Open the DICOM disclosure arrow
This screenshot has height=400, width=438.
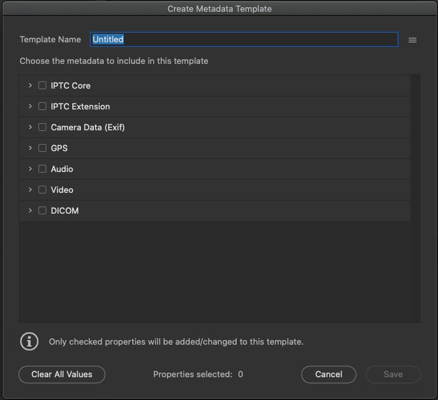tap(30, 210)
